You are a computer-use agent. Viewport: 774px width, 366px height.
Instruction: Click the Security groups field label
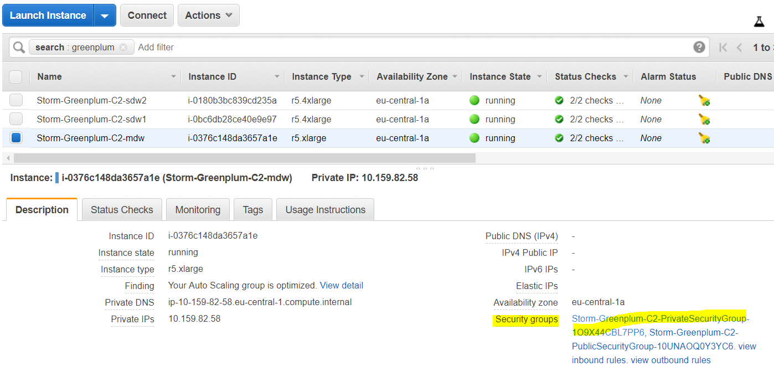527,319
